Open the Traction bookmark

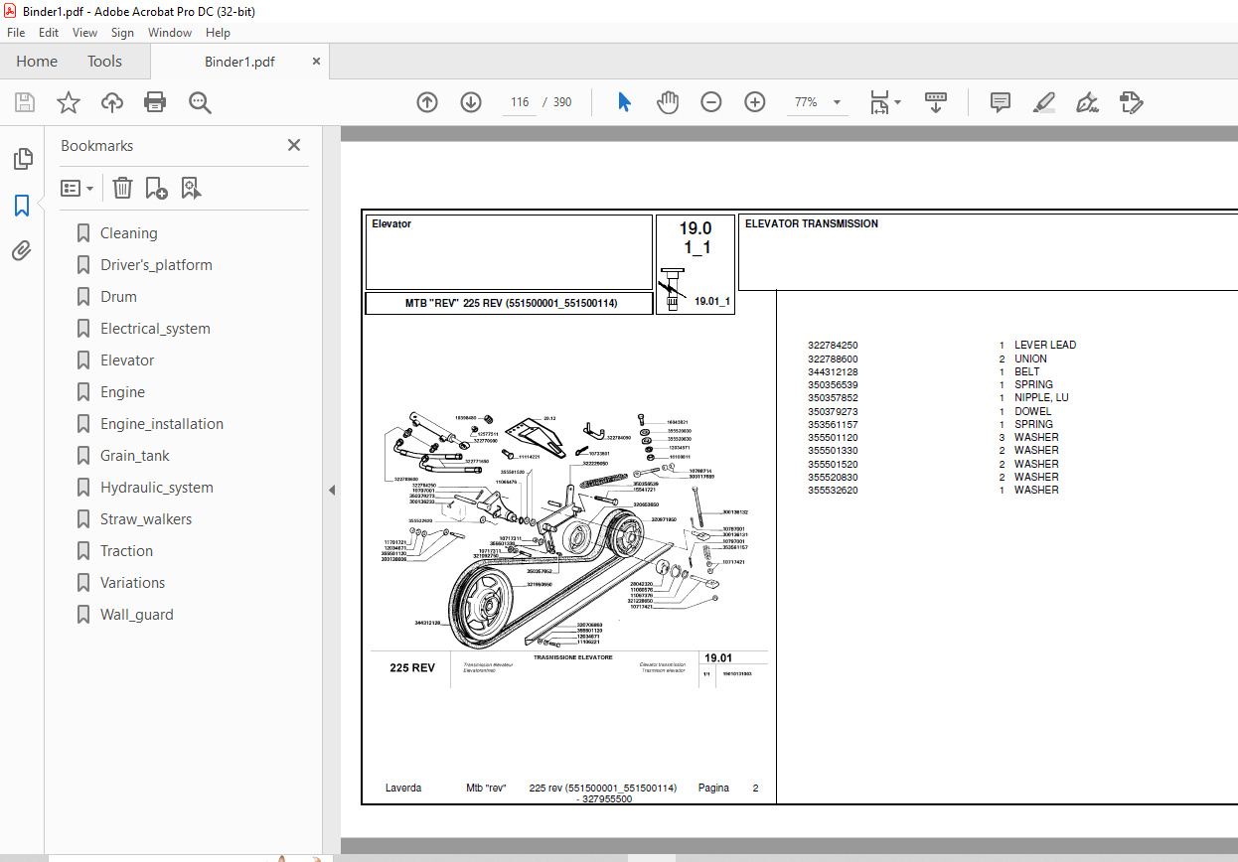pyautogui.click(x=126, y=551)
